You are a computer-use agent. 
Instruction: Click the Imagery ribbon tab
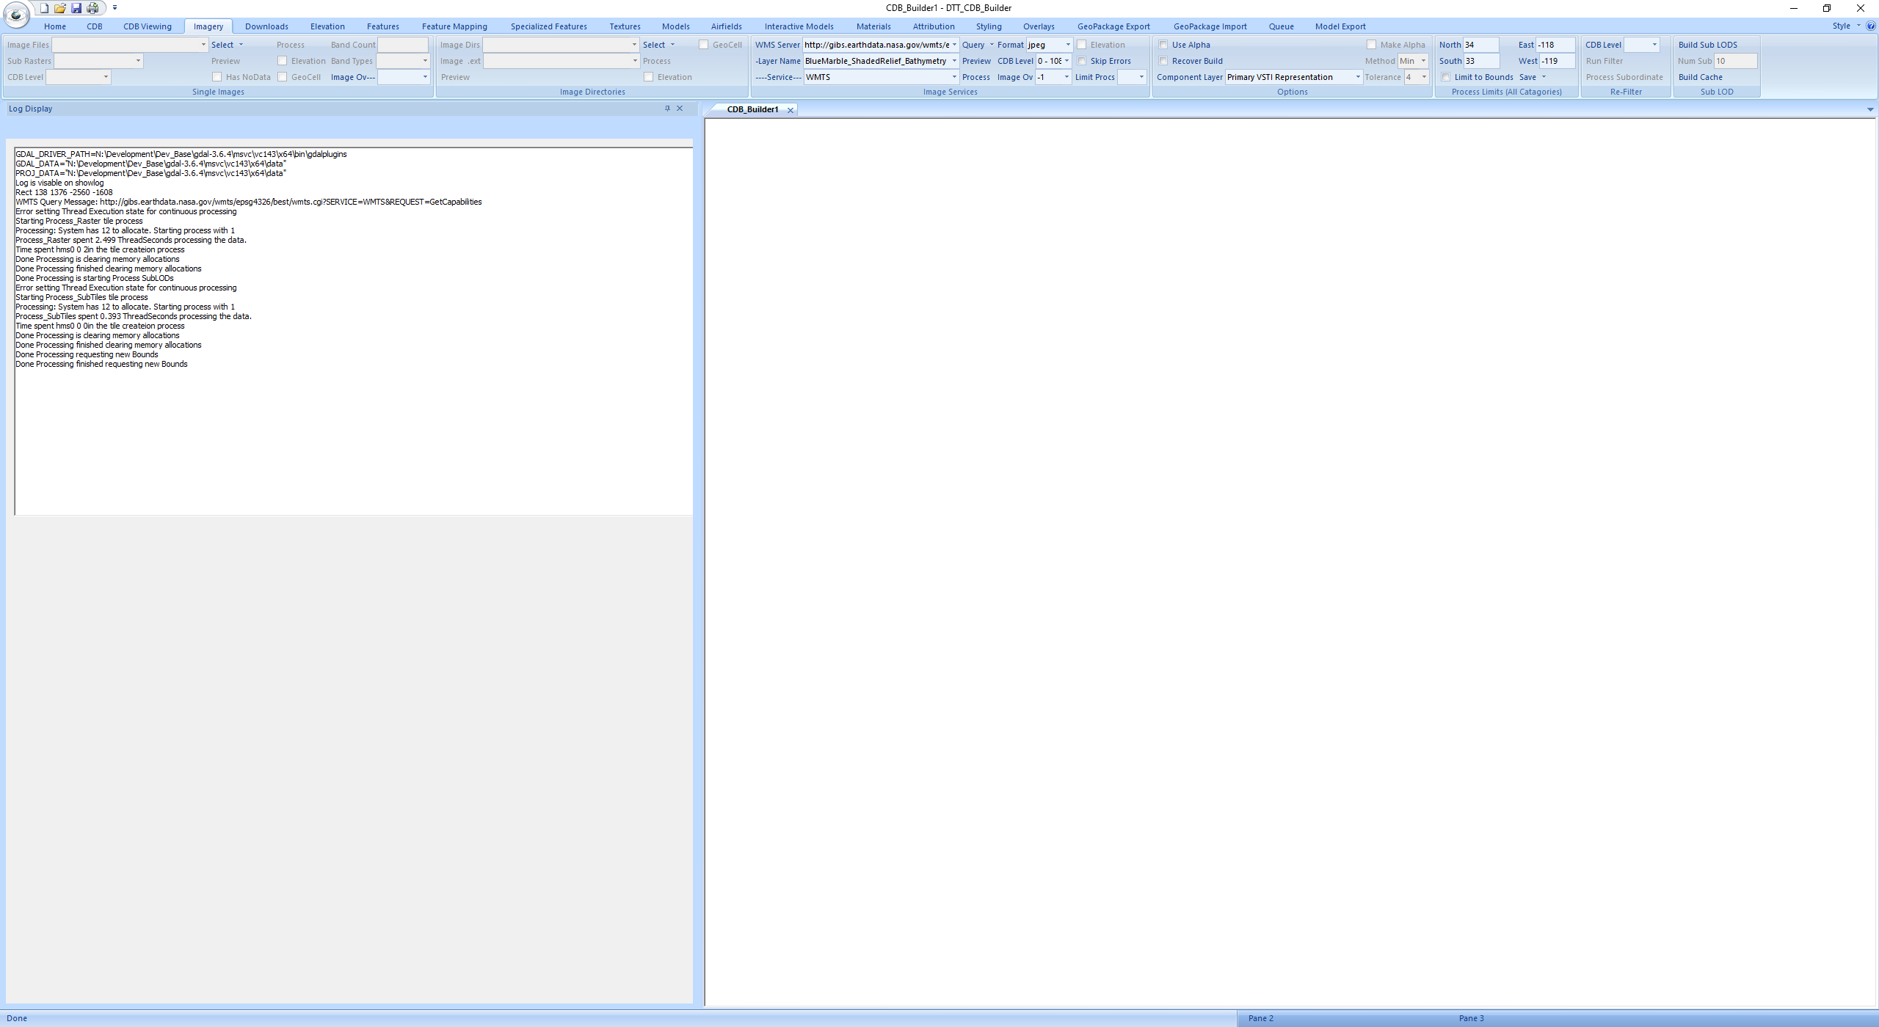(206, 26)
